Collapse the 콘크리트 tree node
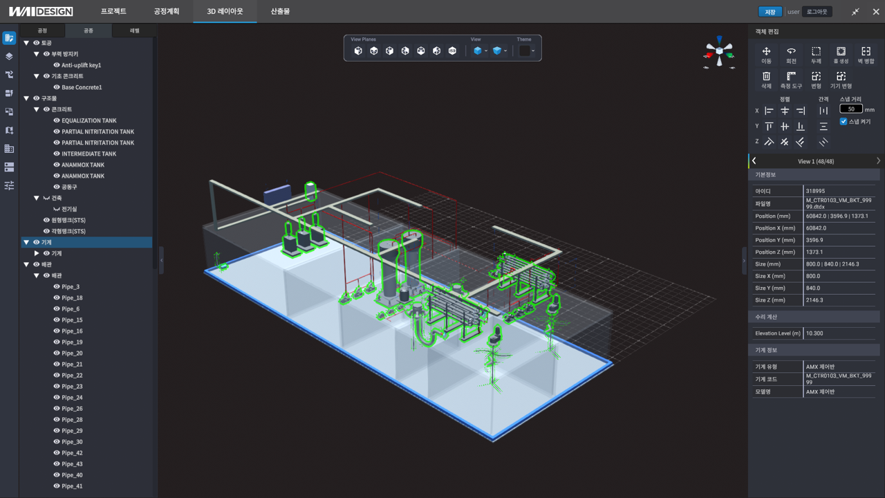Screen dimensions: 885x498 click(x=37, y=109)
